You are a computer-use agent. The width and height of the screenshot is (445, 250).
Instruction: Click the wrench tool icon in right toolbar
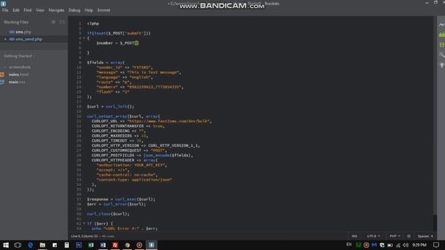point(442,55)
